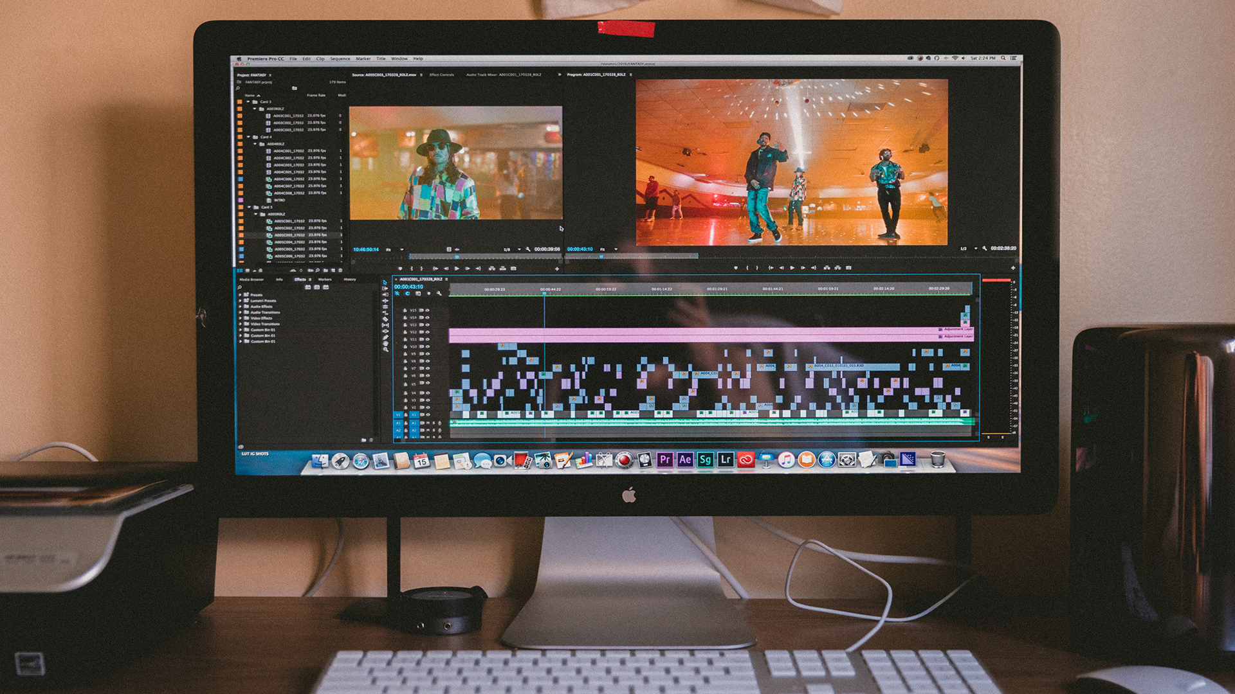
Task: Click the timeline wrench settings icon
Action: click(x=439, y=293)
